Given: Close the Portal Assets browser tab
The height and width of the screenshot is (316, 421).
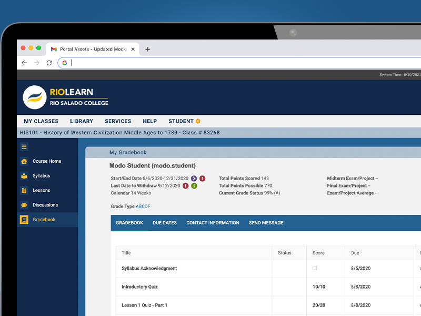Looking at the screenshot, I should pos(133,49).
